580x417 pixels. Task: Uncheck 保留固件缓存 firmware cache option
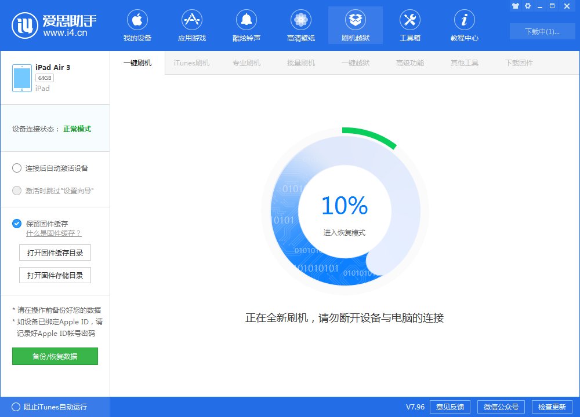[x=17, y=224]
